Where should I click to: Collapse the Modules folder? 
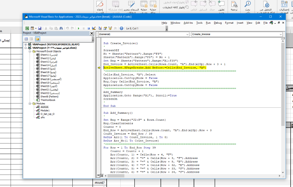click(x=30, y=103)
